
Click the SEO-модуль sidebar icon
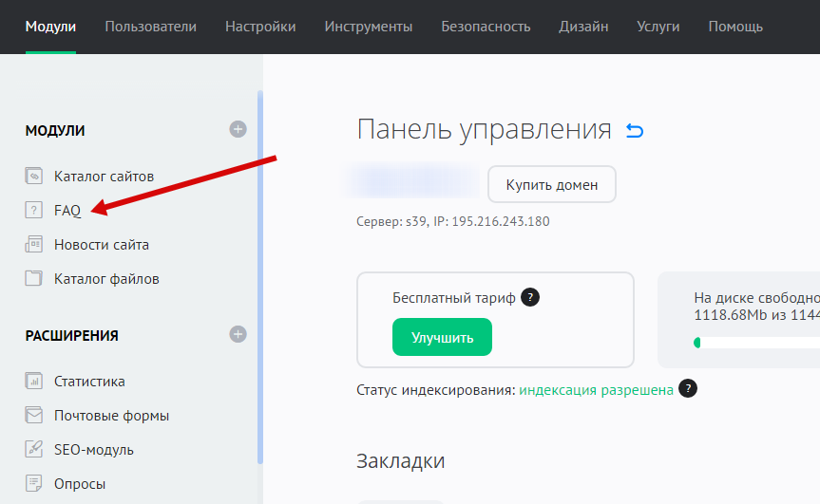(34, 450)
